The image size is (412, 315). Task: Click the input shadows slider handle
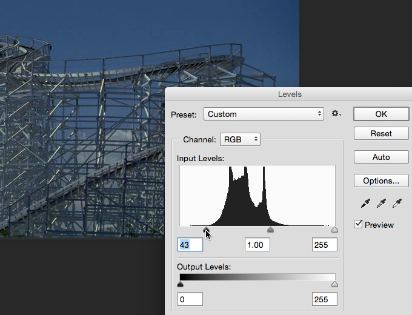coord(206,230)
